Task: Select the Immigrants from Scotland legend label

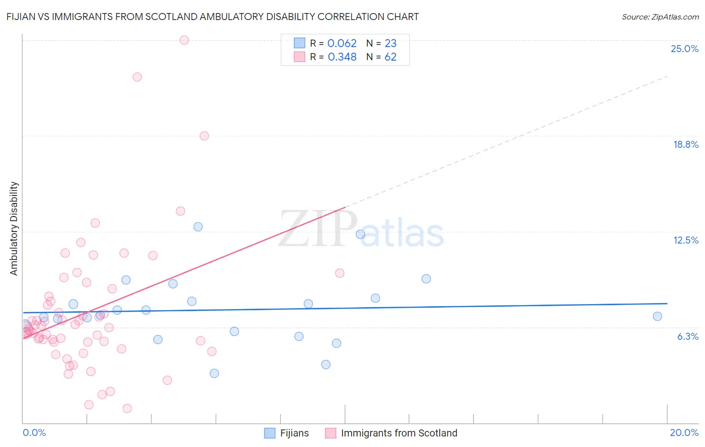Action: pyautogui.click(x=399, y=433)
